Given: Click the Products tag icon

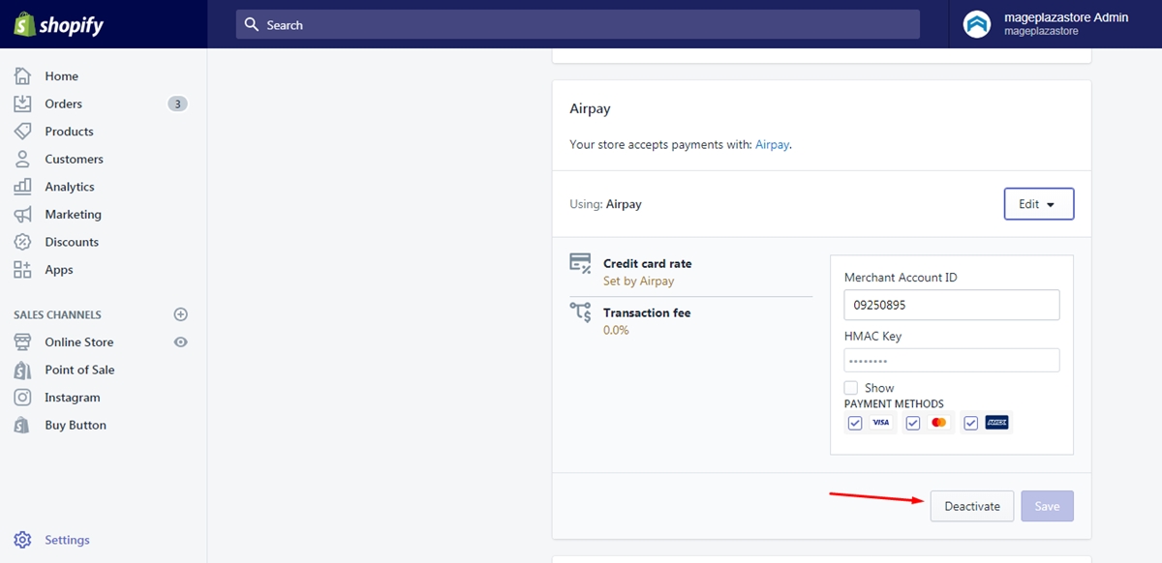Looking at the screenshot, I should 23,132.
